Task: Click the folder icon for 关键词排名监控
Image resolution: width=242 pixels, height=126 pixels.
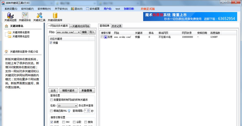Action: tap(10, 36)
